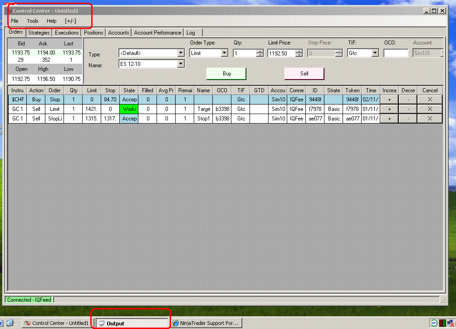This screenshot has height=329, width=456.
Task: Switch to the Executions tab
Action: click(x=67, y=33)
